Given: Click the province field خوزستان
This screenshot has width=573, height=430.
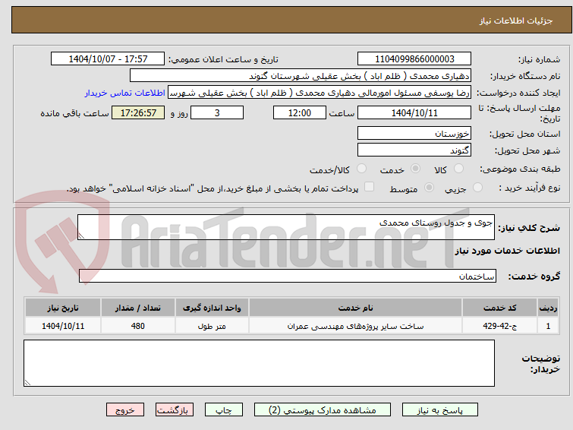Looking at the screenshot, I should 414,134.
